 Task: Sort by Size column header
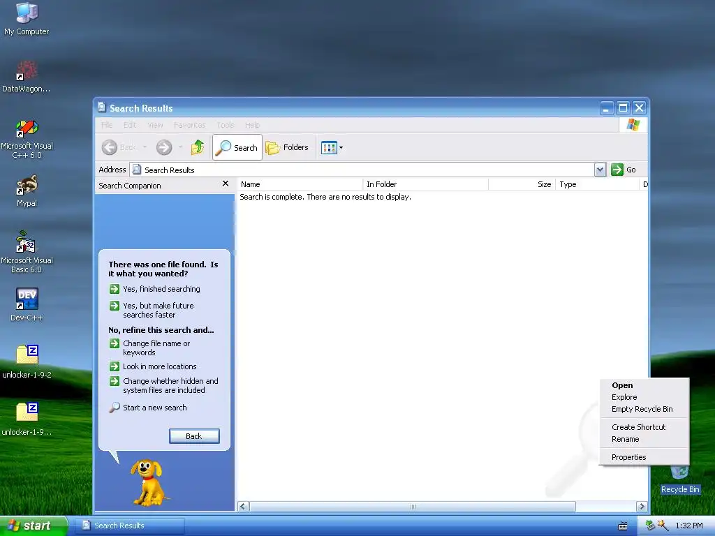click(x=522, y=184)
